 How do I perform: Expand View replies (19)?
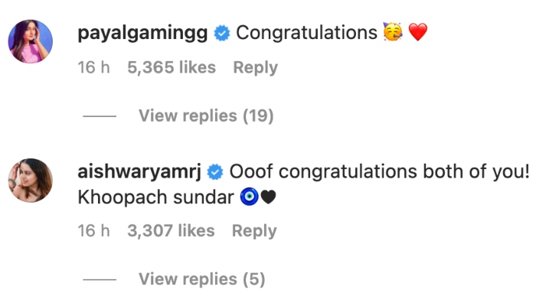[x=206, y=116]
